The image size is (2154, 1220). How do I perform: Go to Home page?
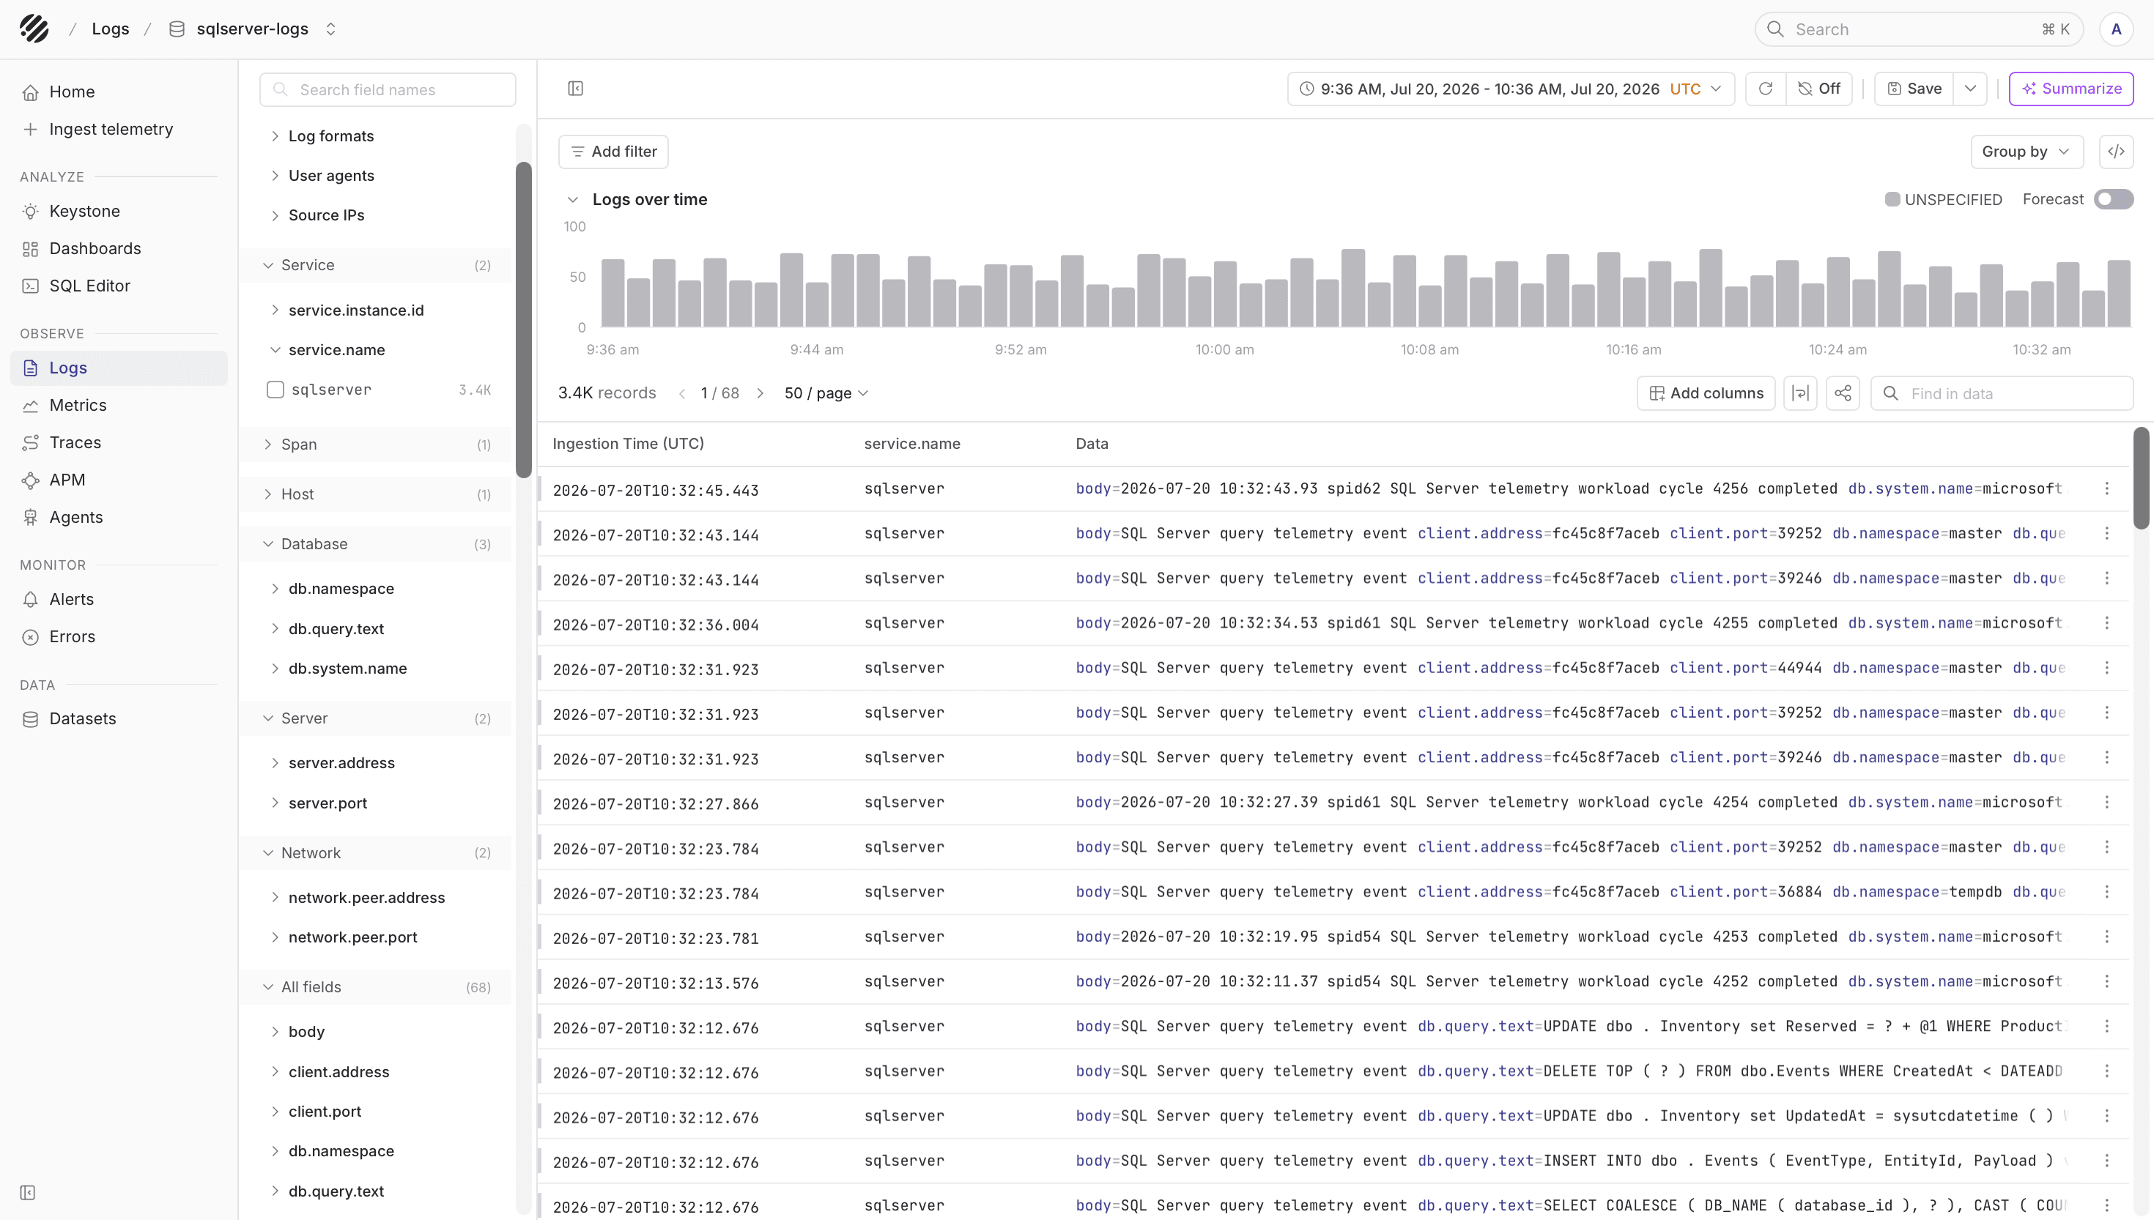tap(119, 92)
